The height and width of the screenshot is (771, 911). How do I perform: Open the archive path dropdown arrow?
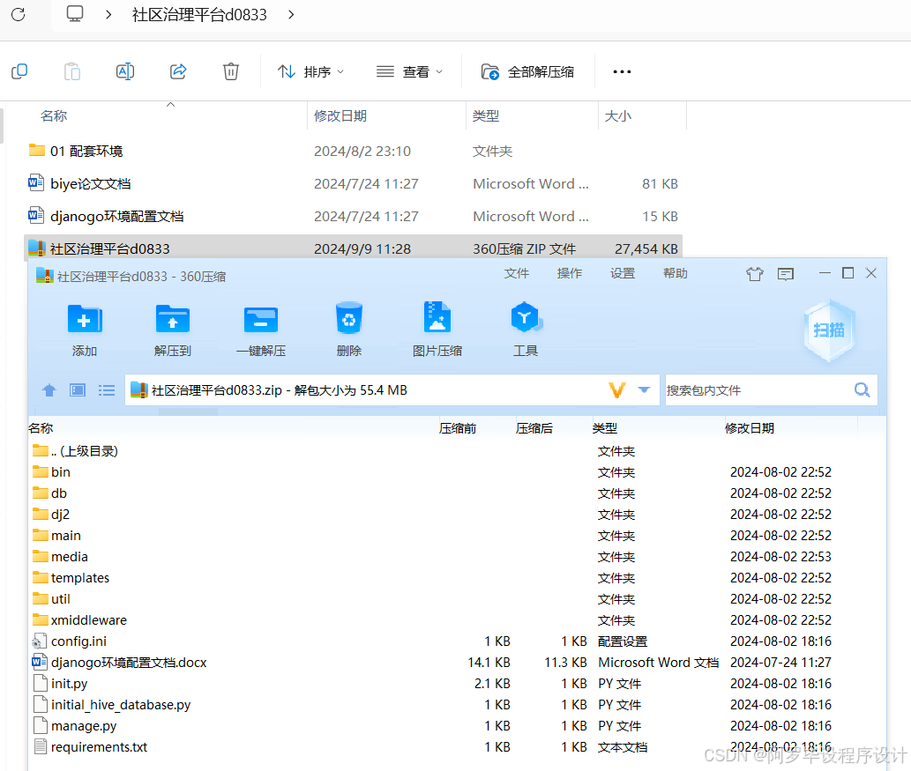(644, 389)
